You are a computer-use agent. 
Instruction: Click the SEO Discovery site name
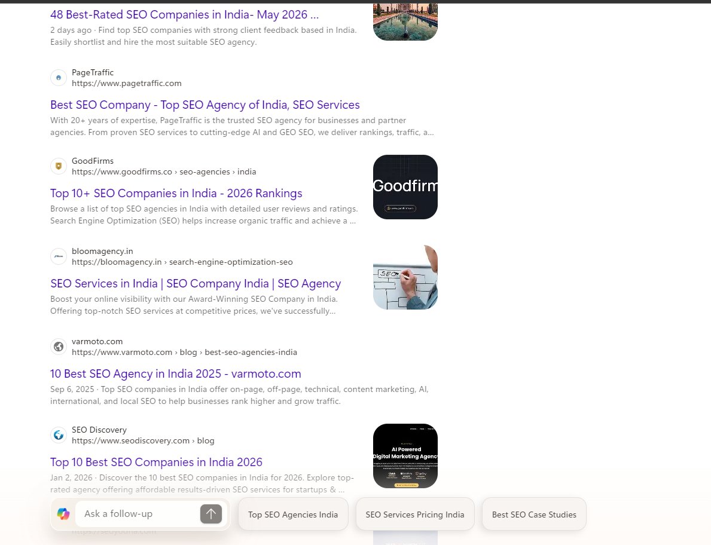tap(99, 430)
